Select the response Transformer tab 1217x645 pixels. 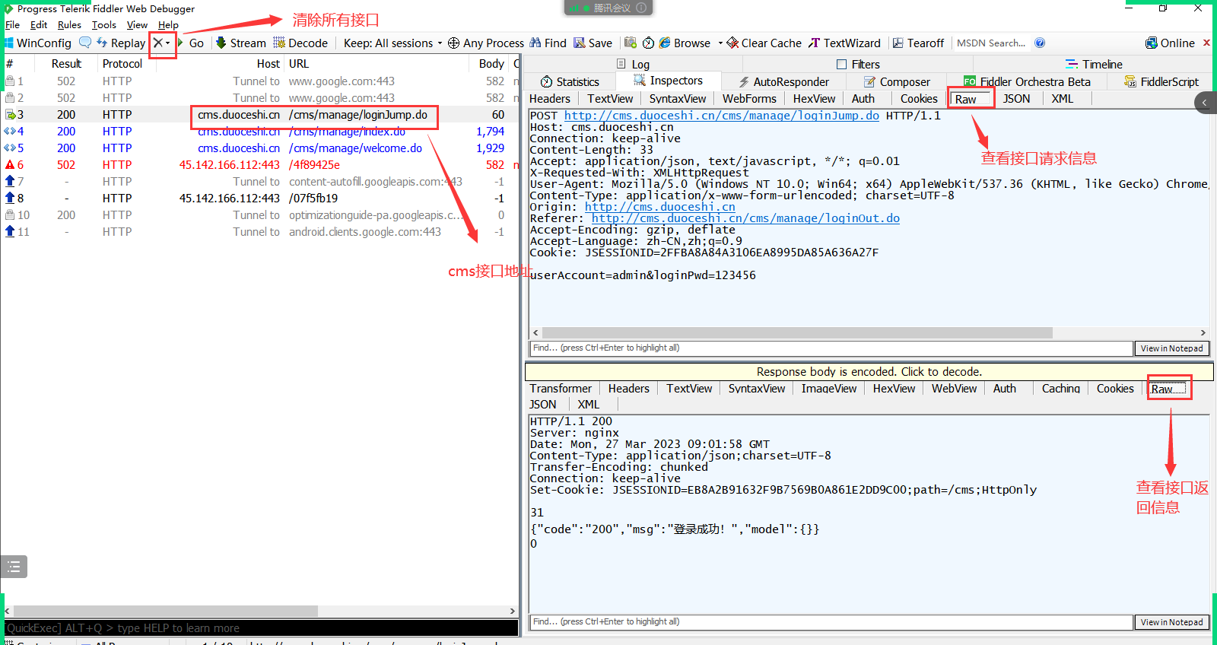(561, 389)
